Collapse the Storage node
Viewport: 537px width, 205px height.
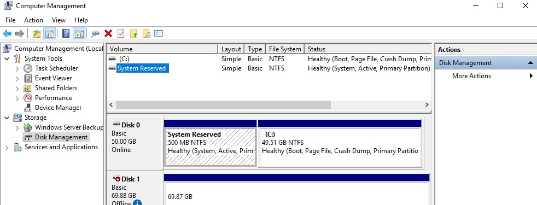[x=7, y=118]
